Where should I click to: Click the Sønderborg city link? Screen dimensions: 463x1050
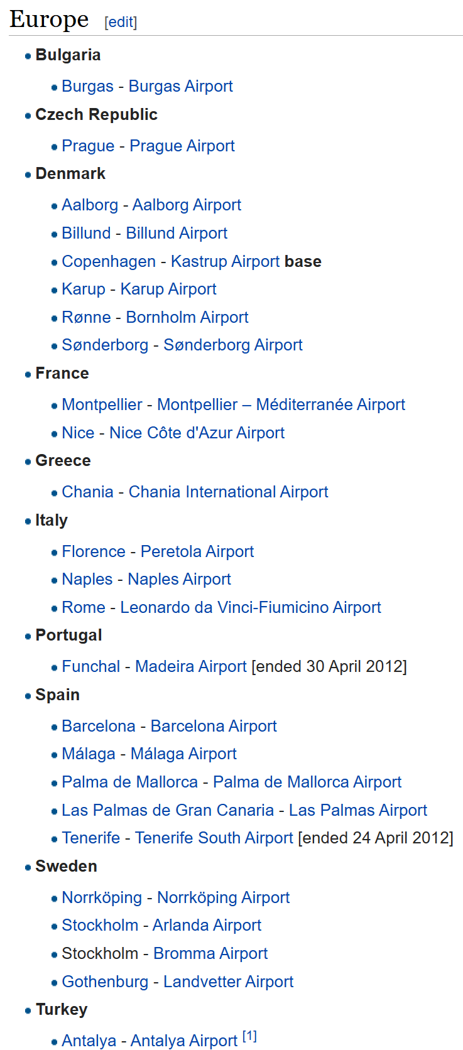point(105,345)
